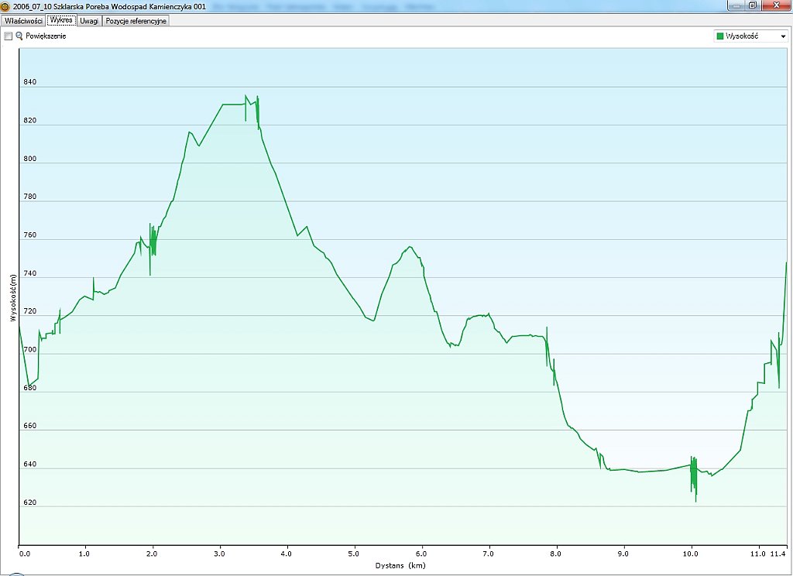Restore down the window
Image resolution: width=793 pixels, height=576 pixels.
(x=751, y=5)
